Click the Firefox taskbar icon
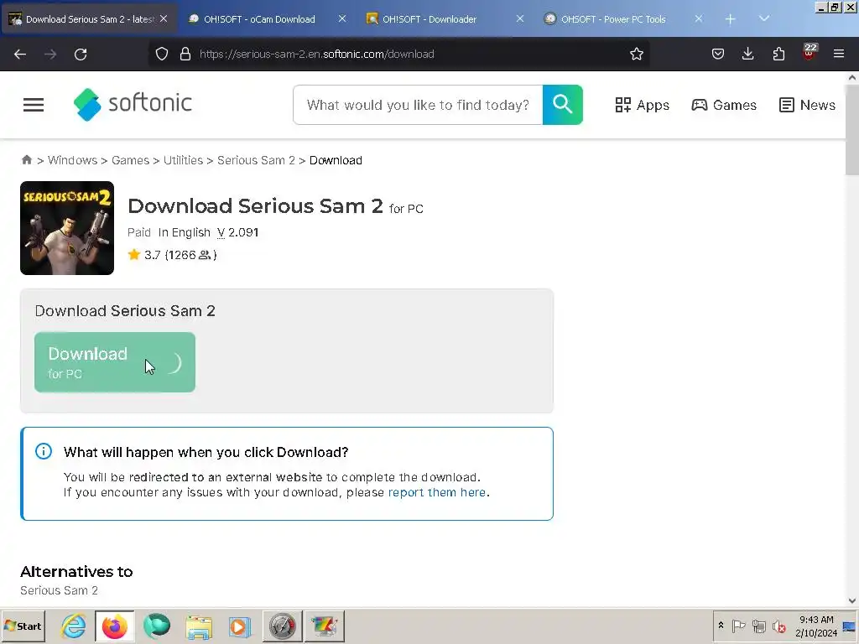The image size is (859, 644). tap(114, 626)
